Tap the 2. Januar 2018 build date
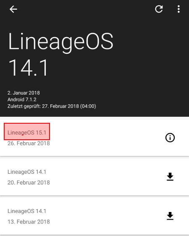 (x=24, y=93)
